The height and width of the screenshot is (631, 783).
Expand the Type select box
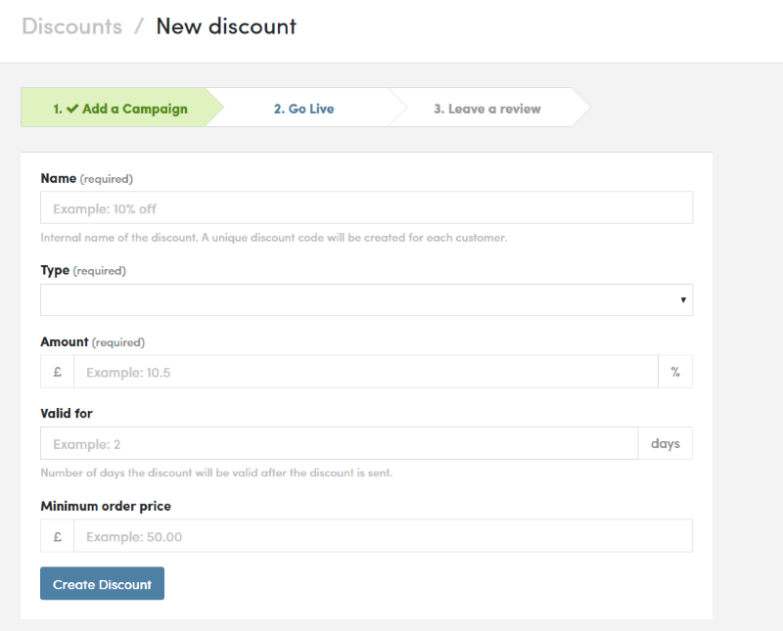[x=366, y=300]
